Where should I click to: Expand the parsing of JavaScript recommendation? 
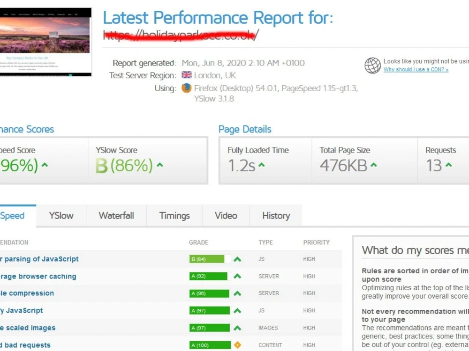pos(39,259)
